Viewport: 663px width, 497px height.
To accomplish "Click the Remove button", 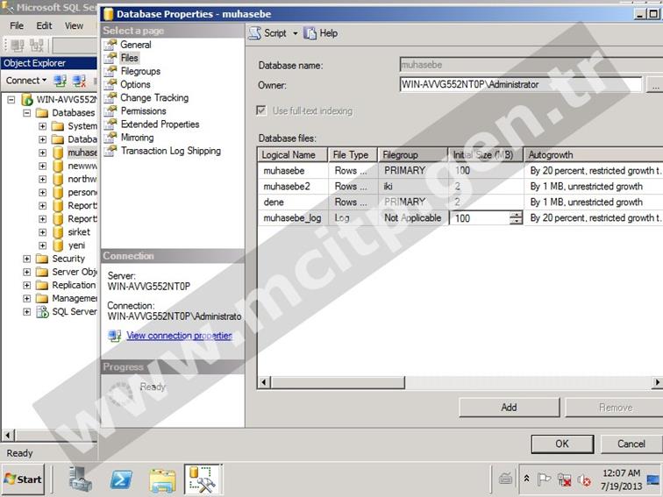I will coord(616,408).
